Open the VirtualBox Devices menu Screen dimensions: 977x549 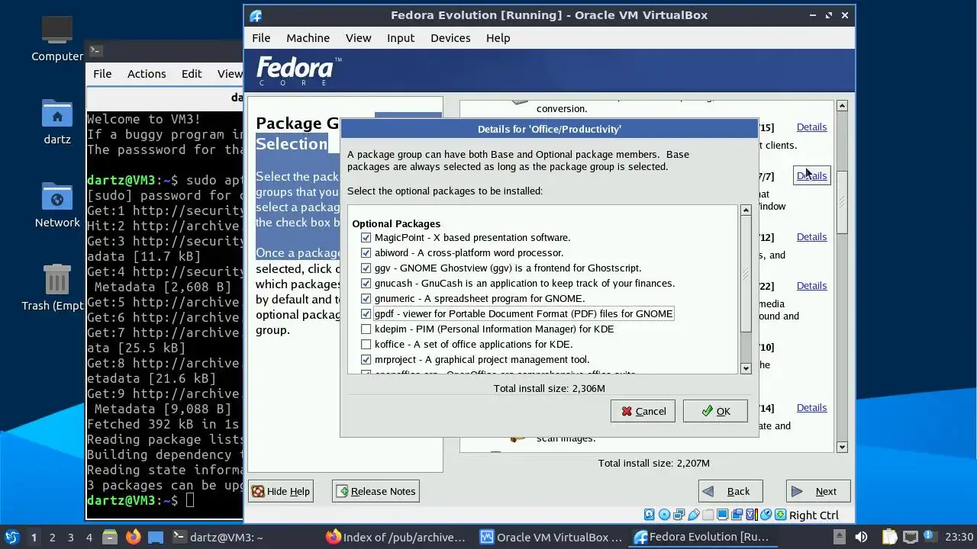pos(450,37)
